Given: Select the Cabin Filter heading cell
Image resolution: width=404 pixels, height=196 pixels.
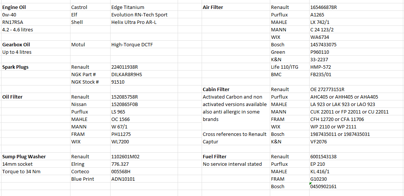Looking at the screenshot, I should pyautogui.click(x=216, y=89).
